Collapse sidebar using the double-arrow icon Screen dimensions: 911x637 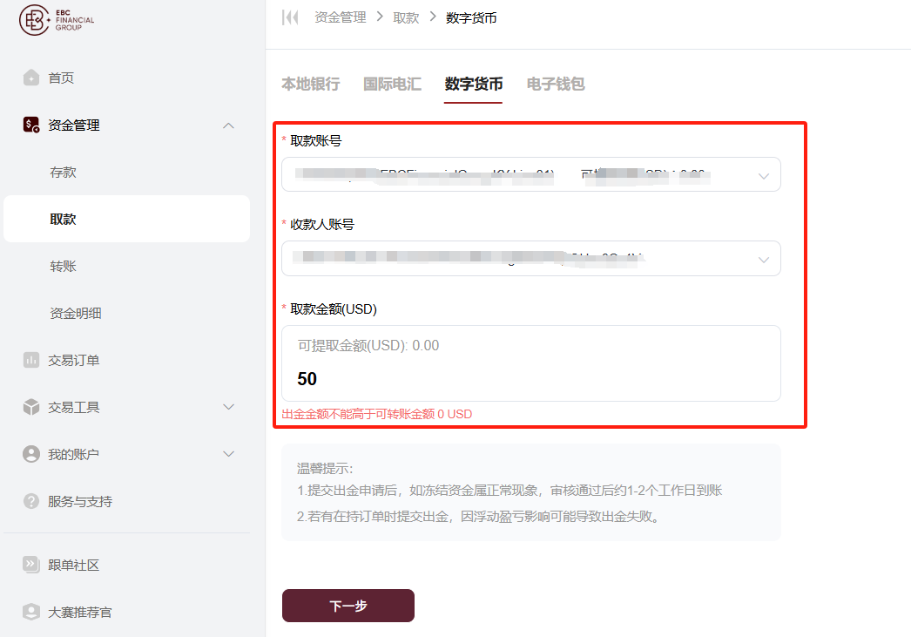tap(290, 17)
